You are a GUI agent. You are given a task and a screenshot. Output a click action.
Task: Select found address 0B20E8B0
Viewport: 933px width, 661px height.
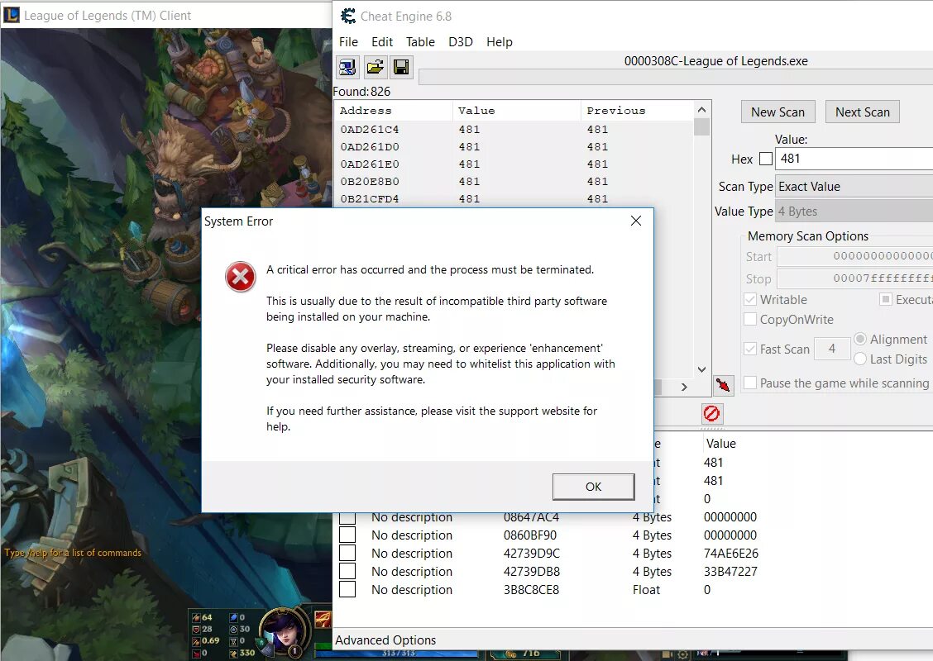[514, 181]
